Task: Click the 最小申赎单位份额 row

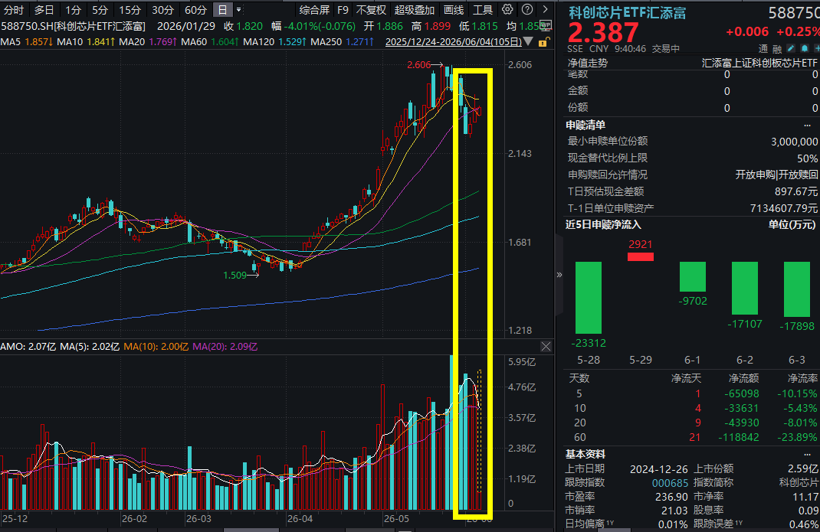Action: click(692, 141)
